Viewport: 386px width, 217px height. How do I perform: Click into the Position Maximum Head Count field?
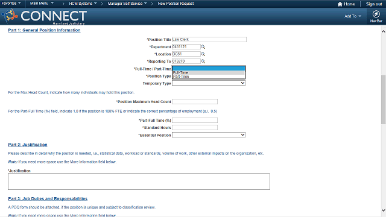pyautogui.click(x=195, y=102)
